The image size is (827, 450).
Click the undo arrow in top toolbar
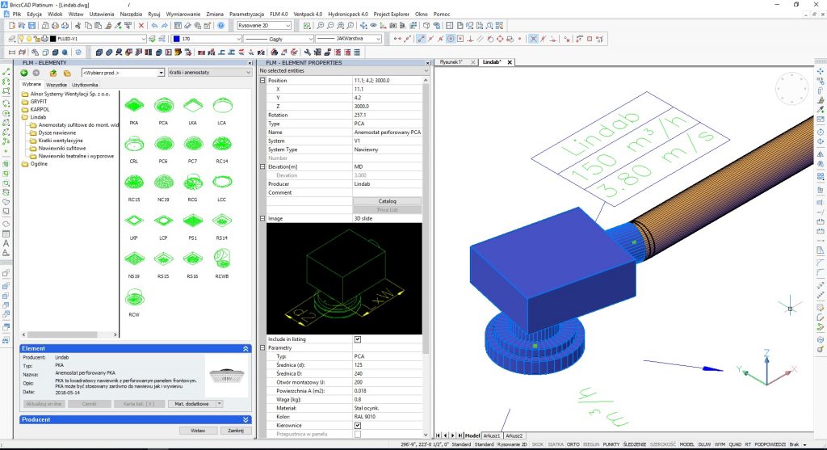pyautogui.click(x=154, y=26)
